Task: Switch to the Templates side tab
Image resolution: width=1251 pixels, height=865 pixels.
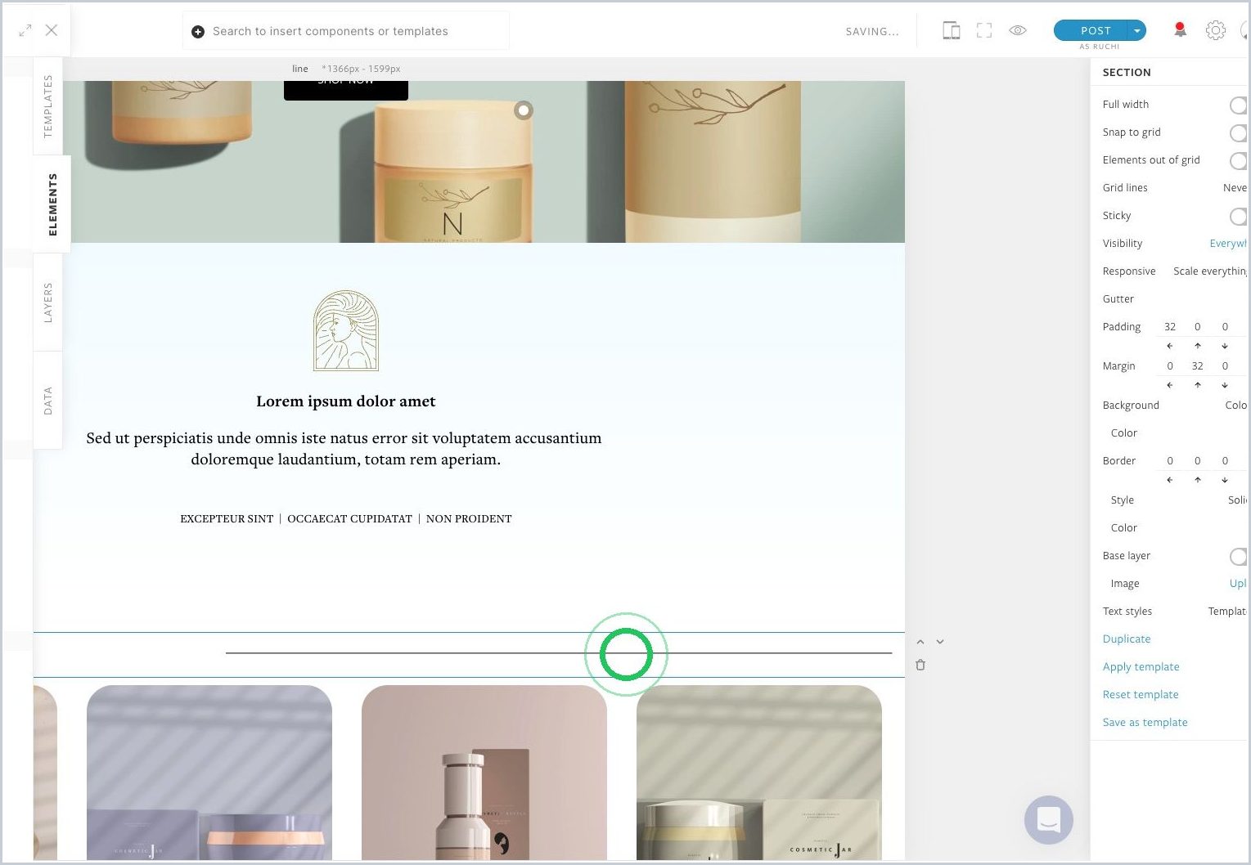Action: [47, 106]
